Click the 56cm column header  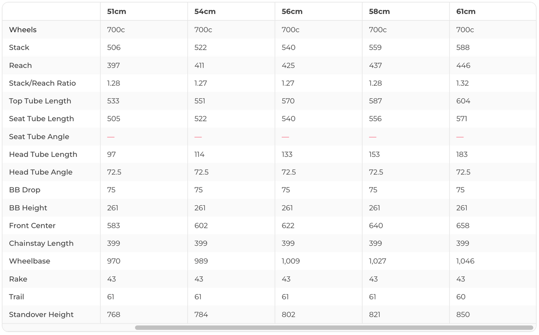[292, 12]
